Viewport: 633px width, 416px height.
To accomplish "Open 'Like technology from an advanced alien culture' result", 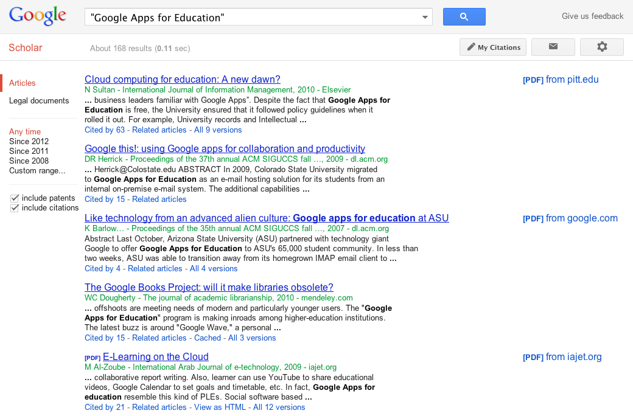I will 267,218.
